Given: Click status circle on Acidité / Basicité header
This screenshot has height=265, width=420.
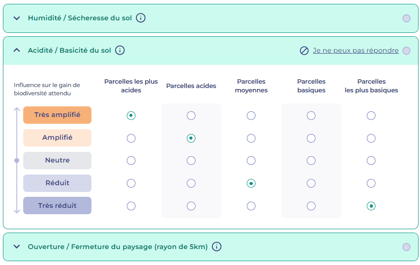Looking at the screenshot, I should [x=406, y=51].
